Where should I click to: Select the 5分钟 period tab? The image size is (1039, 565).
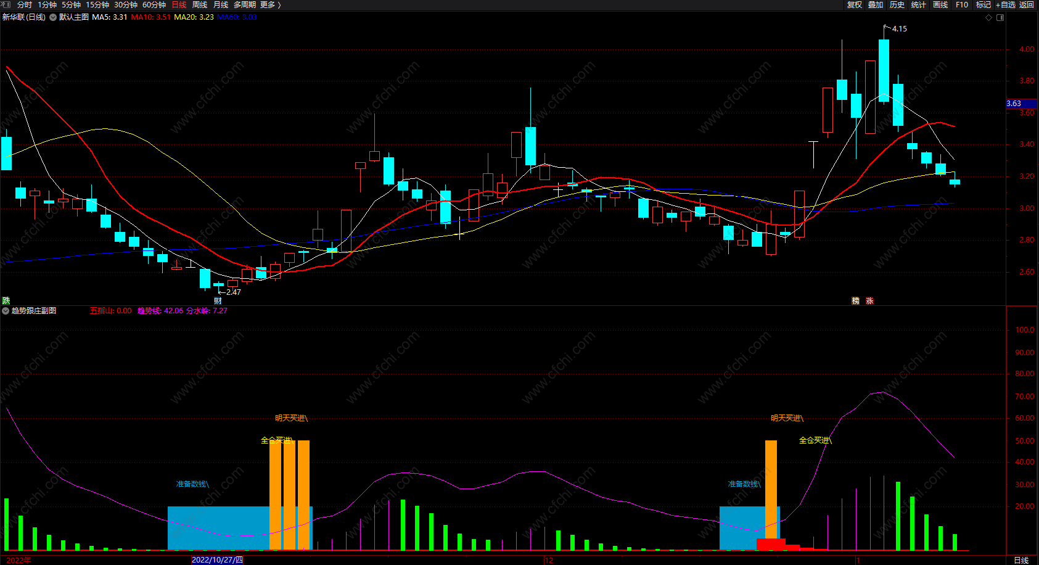point(71,5)
